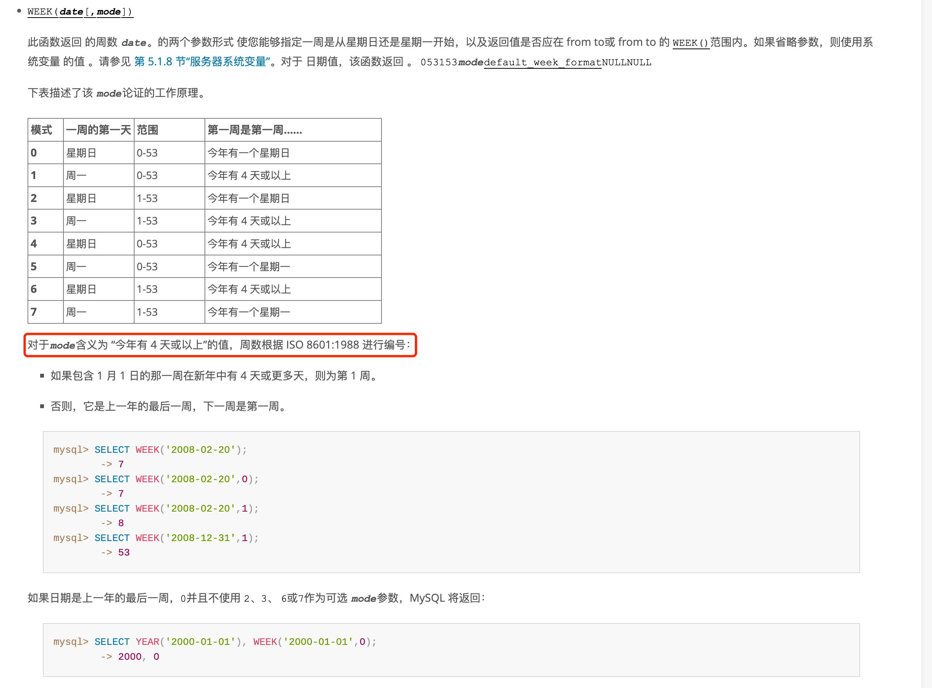Click first bullet about 1 月 1 日
Viewport: 932px width, 688px height.
click(x=215, y=376)
